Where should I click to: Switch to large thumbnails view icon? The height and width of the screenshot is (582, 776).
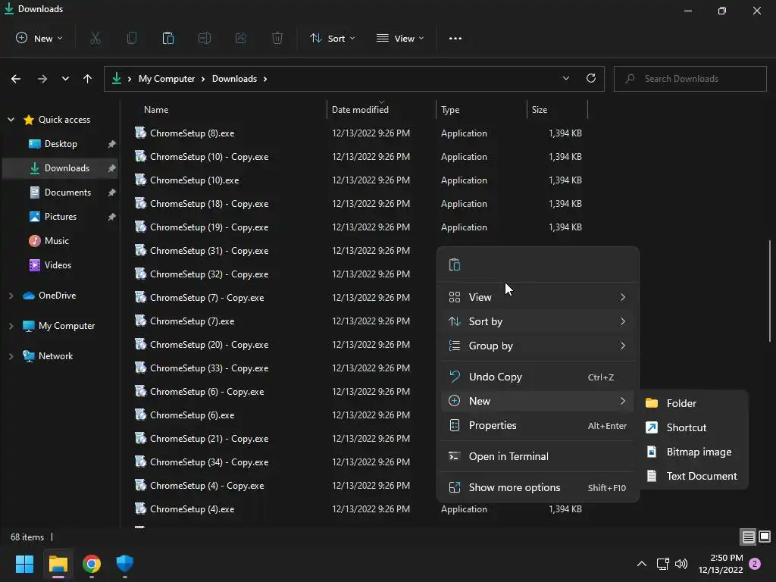pos(765,537)
